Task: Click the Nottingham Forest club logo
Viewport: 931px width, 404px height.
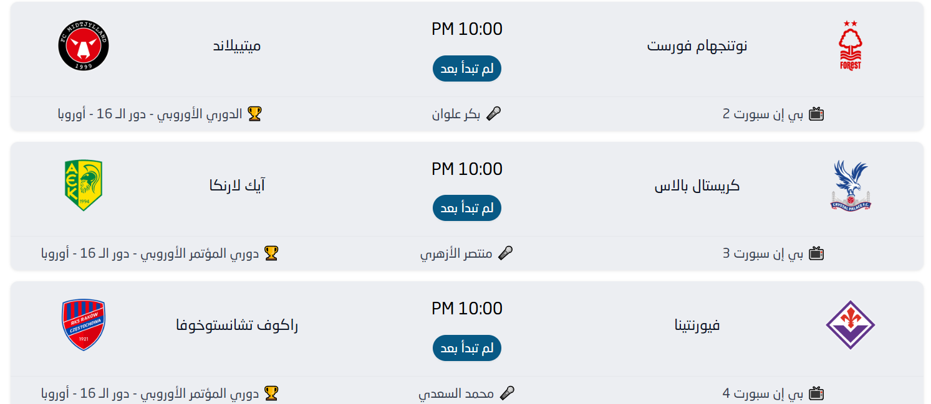Action: [849, 45]
